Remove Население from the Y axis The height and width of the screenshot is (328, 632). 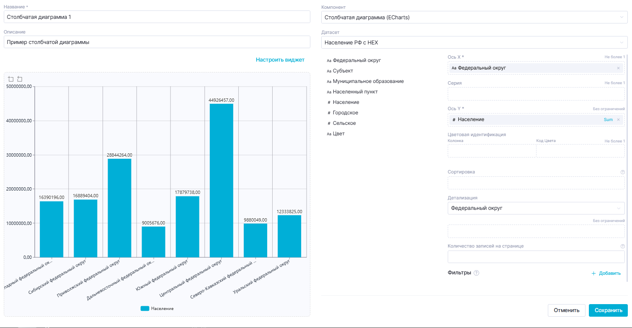pos(618,120)
